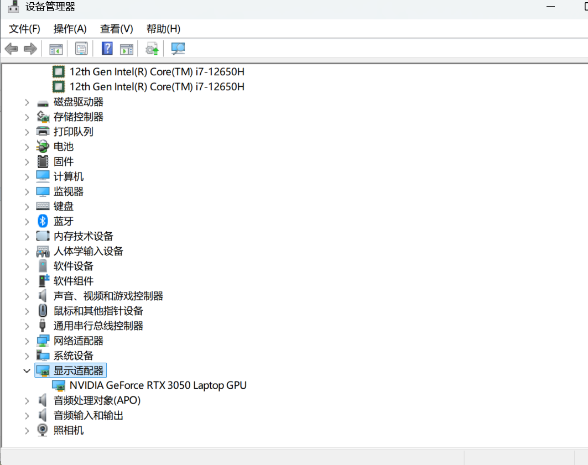Click the speaker icon beside 声音、视频和游戏控制器
The image size is (588, 465).
point(43,296)
